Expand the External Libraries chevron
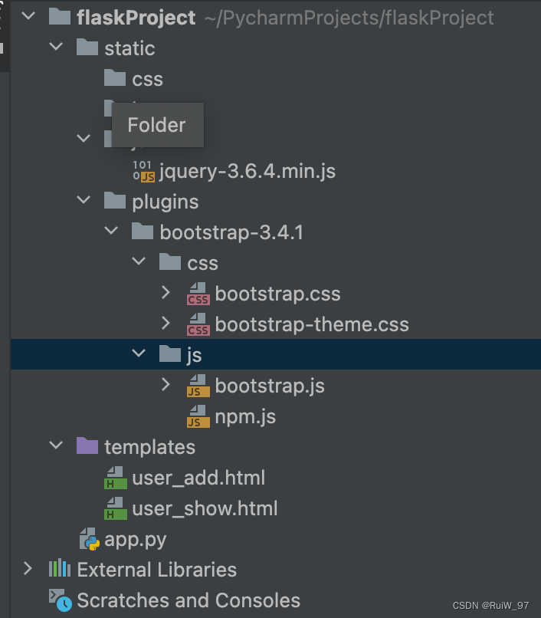 tap(28, 569)
